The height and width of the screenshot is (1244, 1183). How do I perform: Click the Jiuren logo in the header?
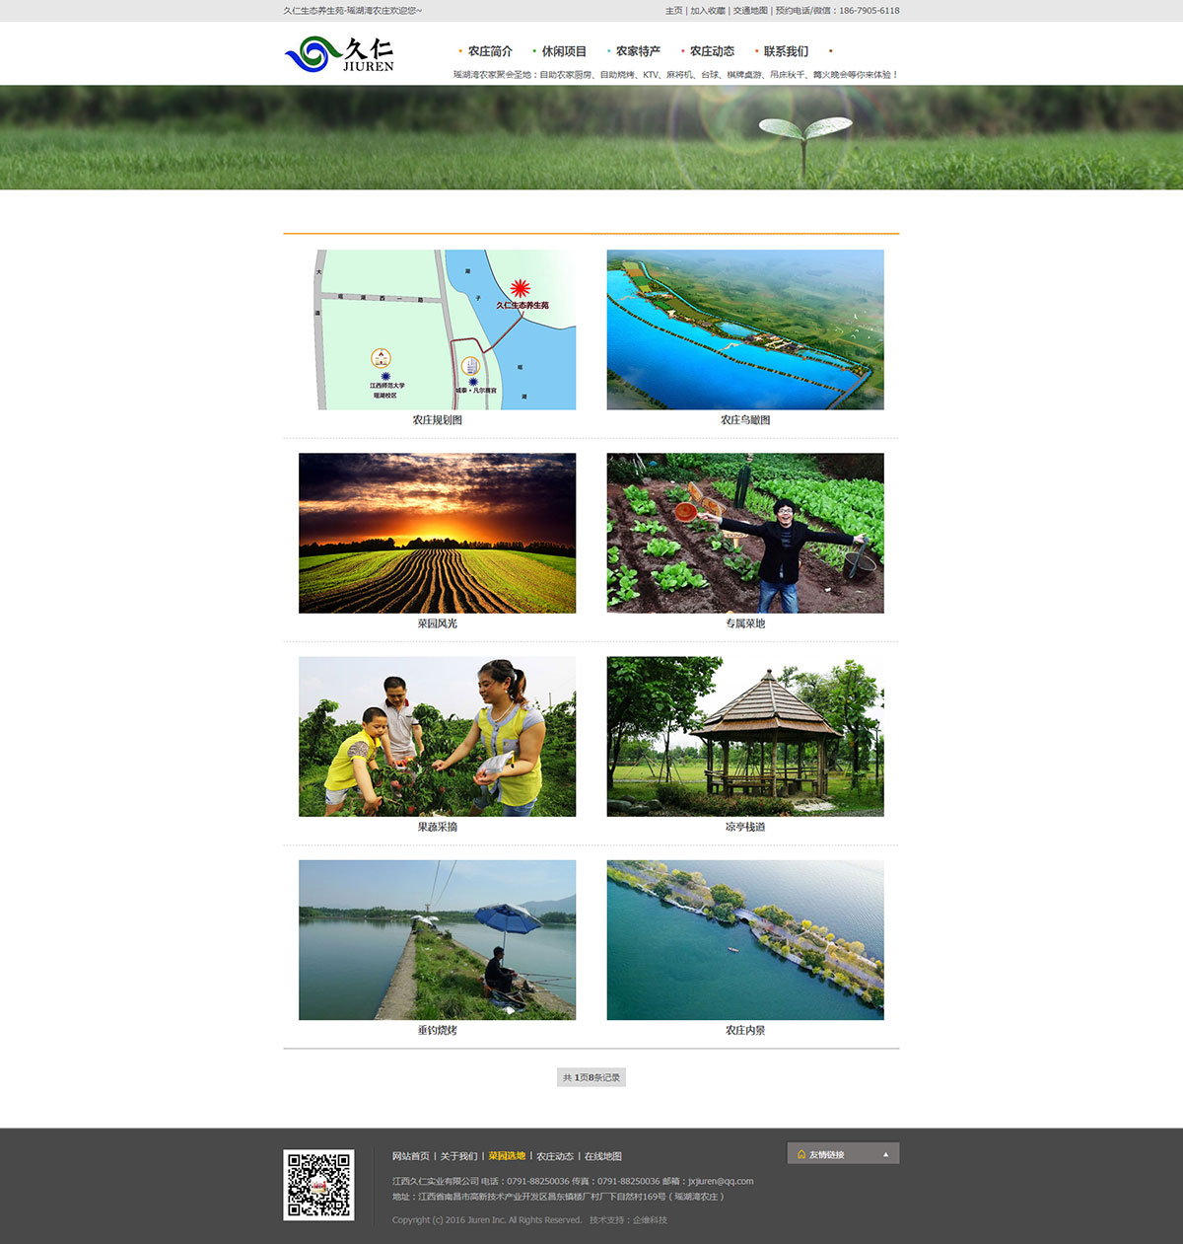pyautogui.click(x=339, y=54)
